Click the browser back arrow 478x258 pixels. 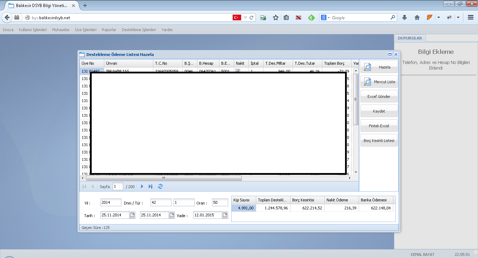click(x=7, y=17)
